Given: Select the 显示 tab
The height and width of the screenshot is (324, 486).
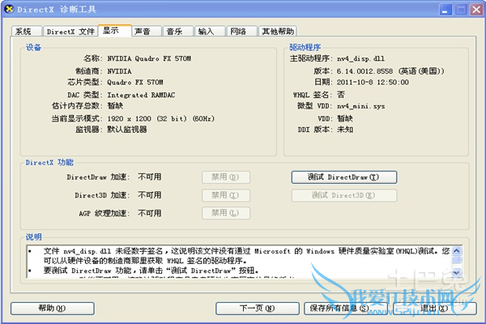Looking at the screenshot, I should [x=115, y=31].
